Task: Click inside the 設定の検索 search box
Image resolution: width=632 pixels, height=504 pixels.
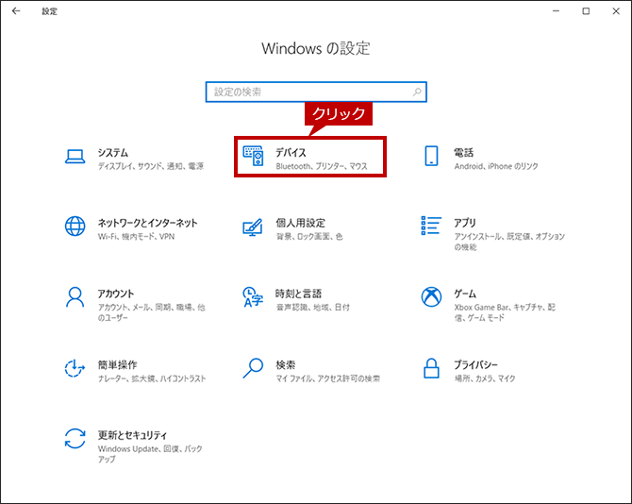Action: coord(316,92)
